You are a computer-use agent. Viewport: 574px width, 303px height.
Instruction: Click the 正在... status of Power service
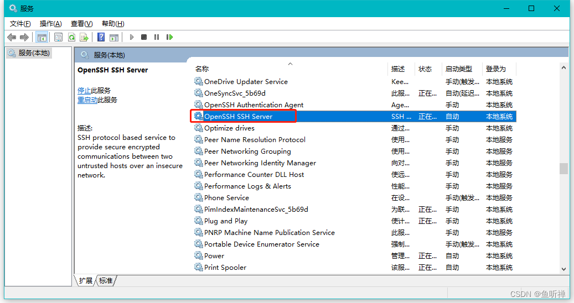click(427, 255)
